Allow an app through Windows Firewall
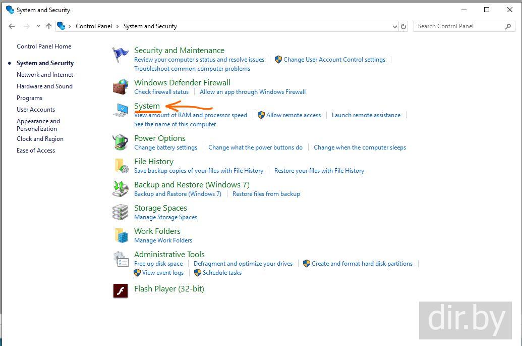This screenshot has height=346, width=522. click(x=253, y=92)
